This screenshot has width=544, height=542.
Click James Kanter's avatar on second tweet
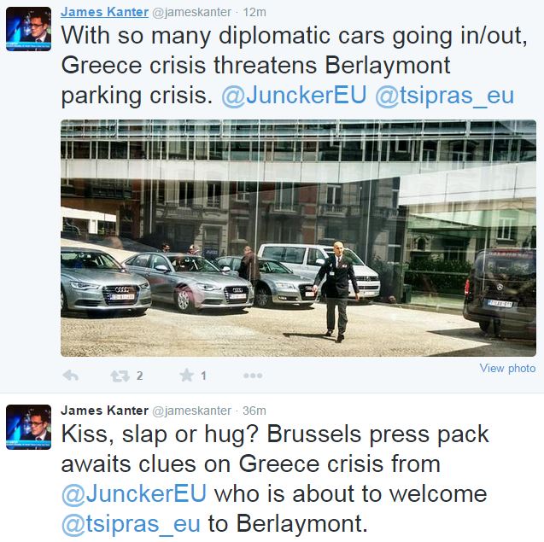[x=28, y=427]
